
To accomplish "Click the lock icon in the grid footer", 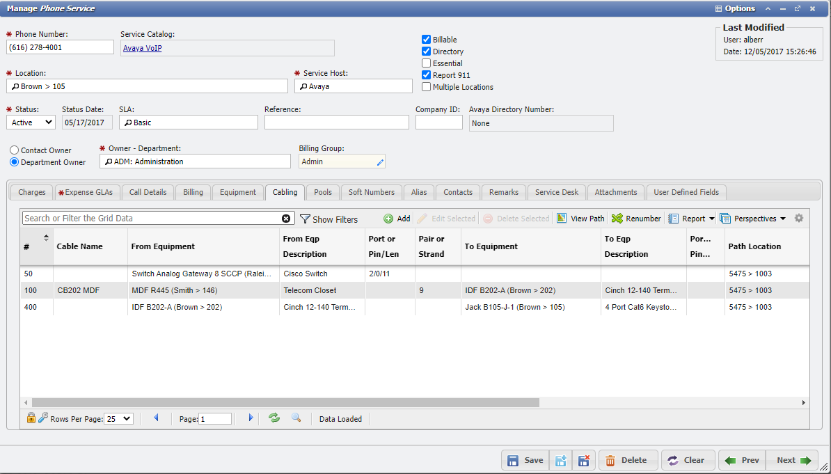I will coord(31,418).
